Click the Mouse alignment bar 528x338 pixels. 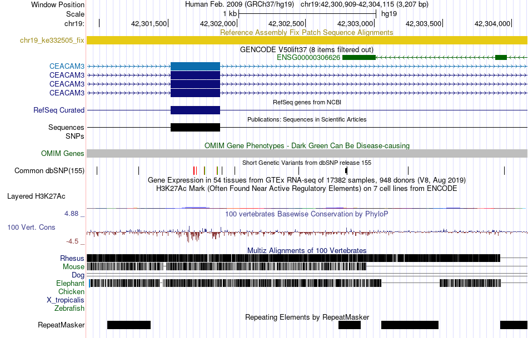point(227,267)
